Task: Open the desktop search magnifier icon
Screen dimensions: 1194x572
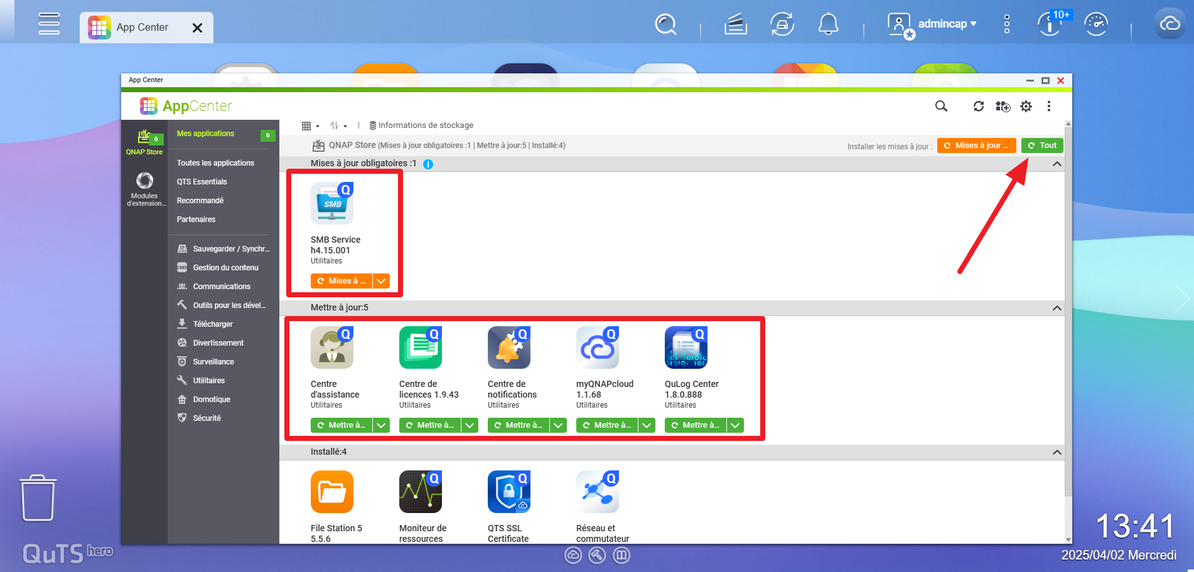Action: 665,24
